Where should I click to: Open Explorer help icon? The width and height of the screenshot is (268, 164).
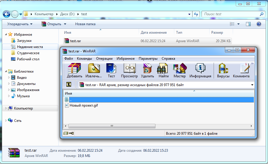(x=259, y=24)
